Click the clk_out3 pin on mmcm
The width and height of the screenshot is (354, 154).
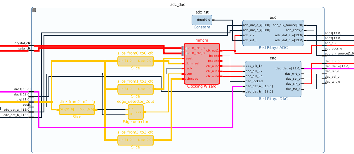(213, 71)
